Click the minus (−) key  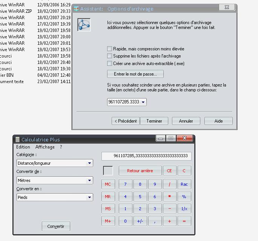point(169,209)
